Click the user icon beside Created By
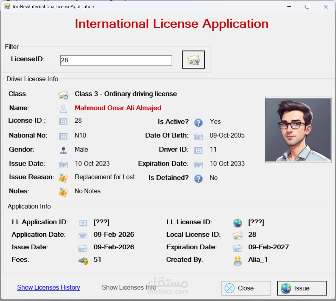The width and height of the screenshot is (336, 301). pos(238,261)
